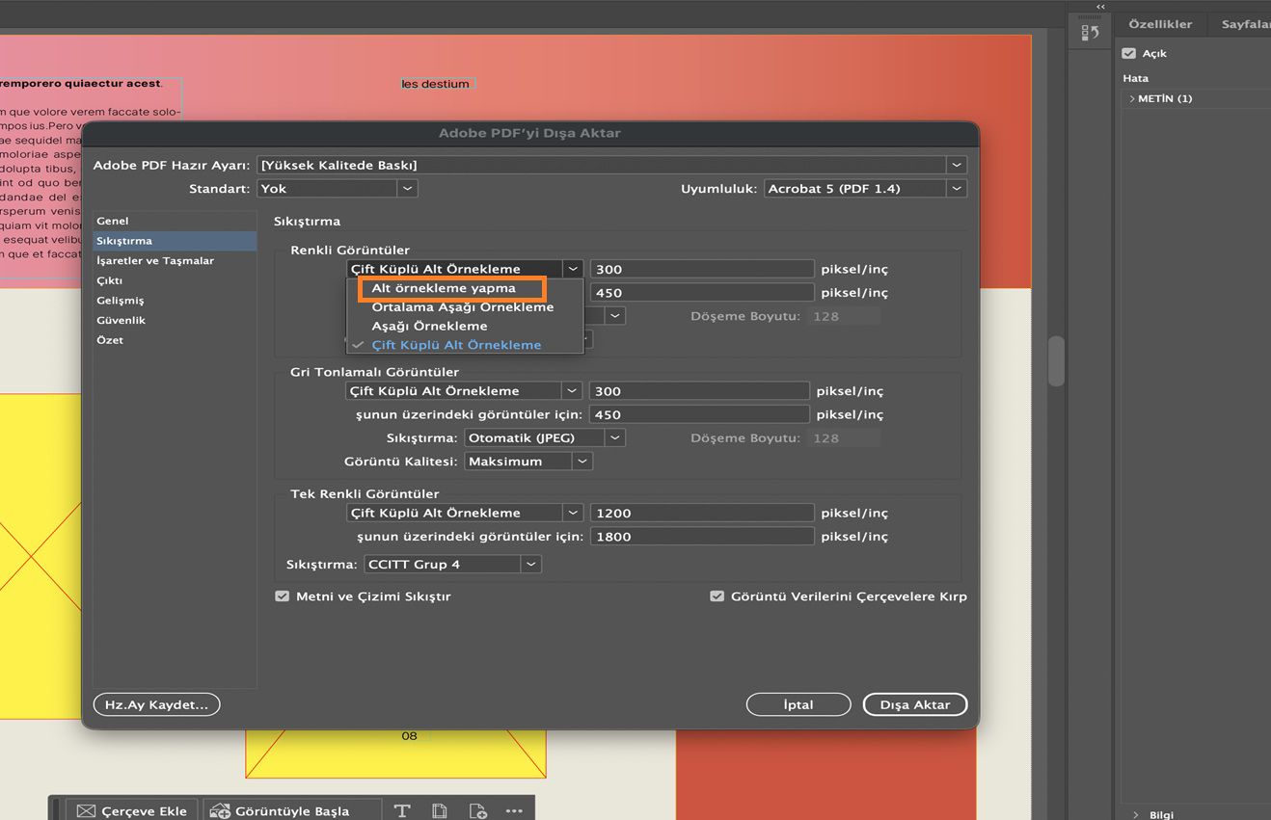
Task: Select the Sıkıştırma category
Action: (175, 241)
